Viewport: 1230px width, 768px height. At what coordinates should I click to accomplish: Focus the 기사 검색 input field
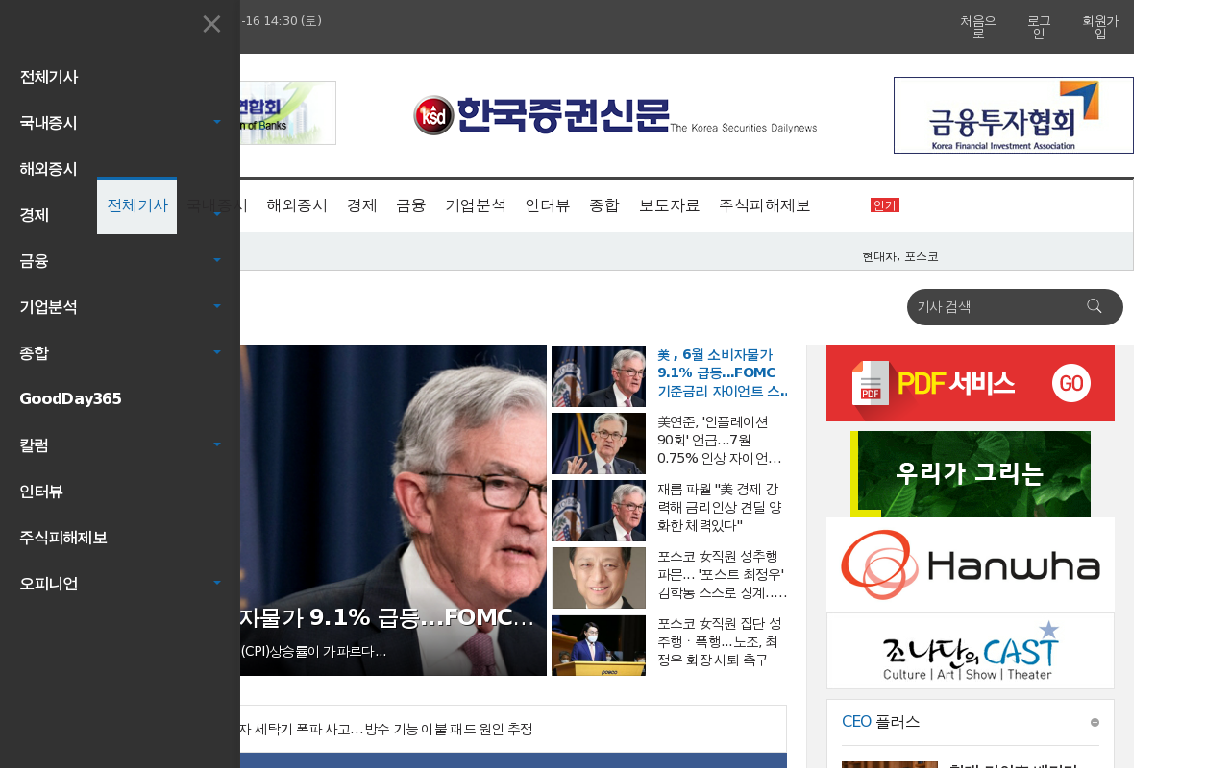995,307
